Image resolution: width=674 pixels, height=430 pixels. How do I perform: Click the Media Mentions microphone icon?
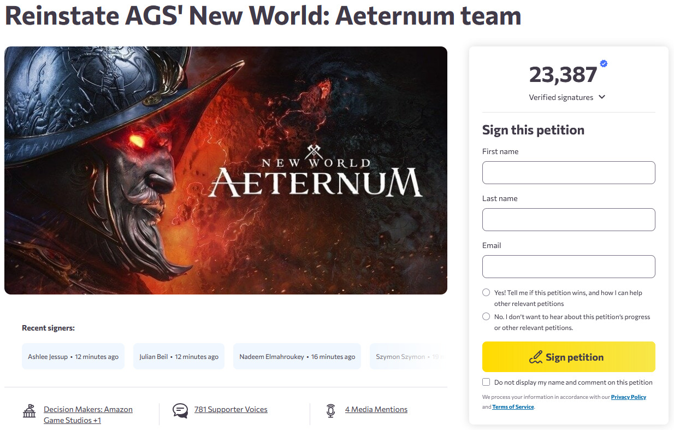[330, 410]
